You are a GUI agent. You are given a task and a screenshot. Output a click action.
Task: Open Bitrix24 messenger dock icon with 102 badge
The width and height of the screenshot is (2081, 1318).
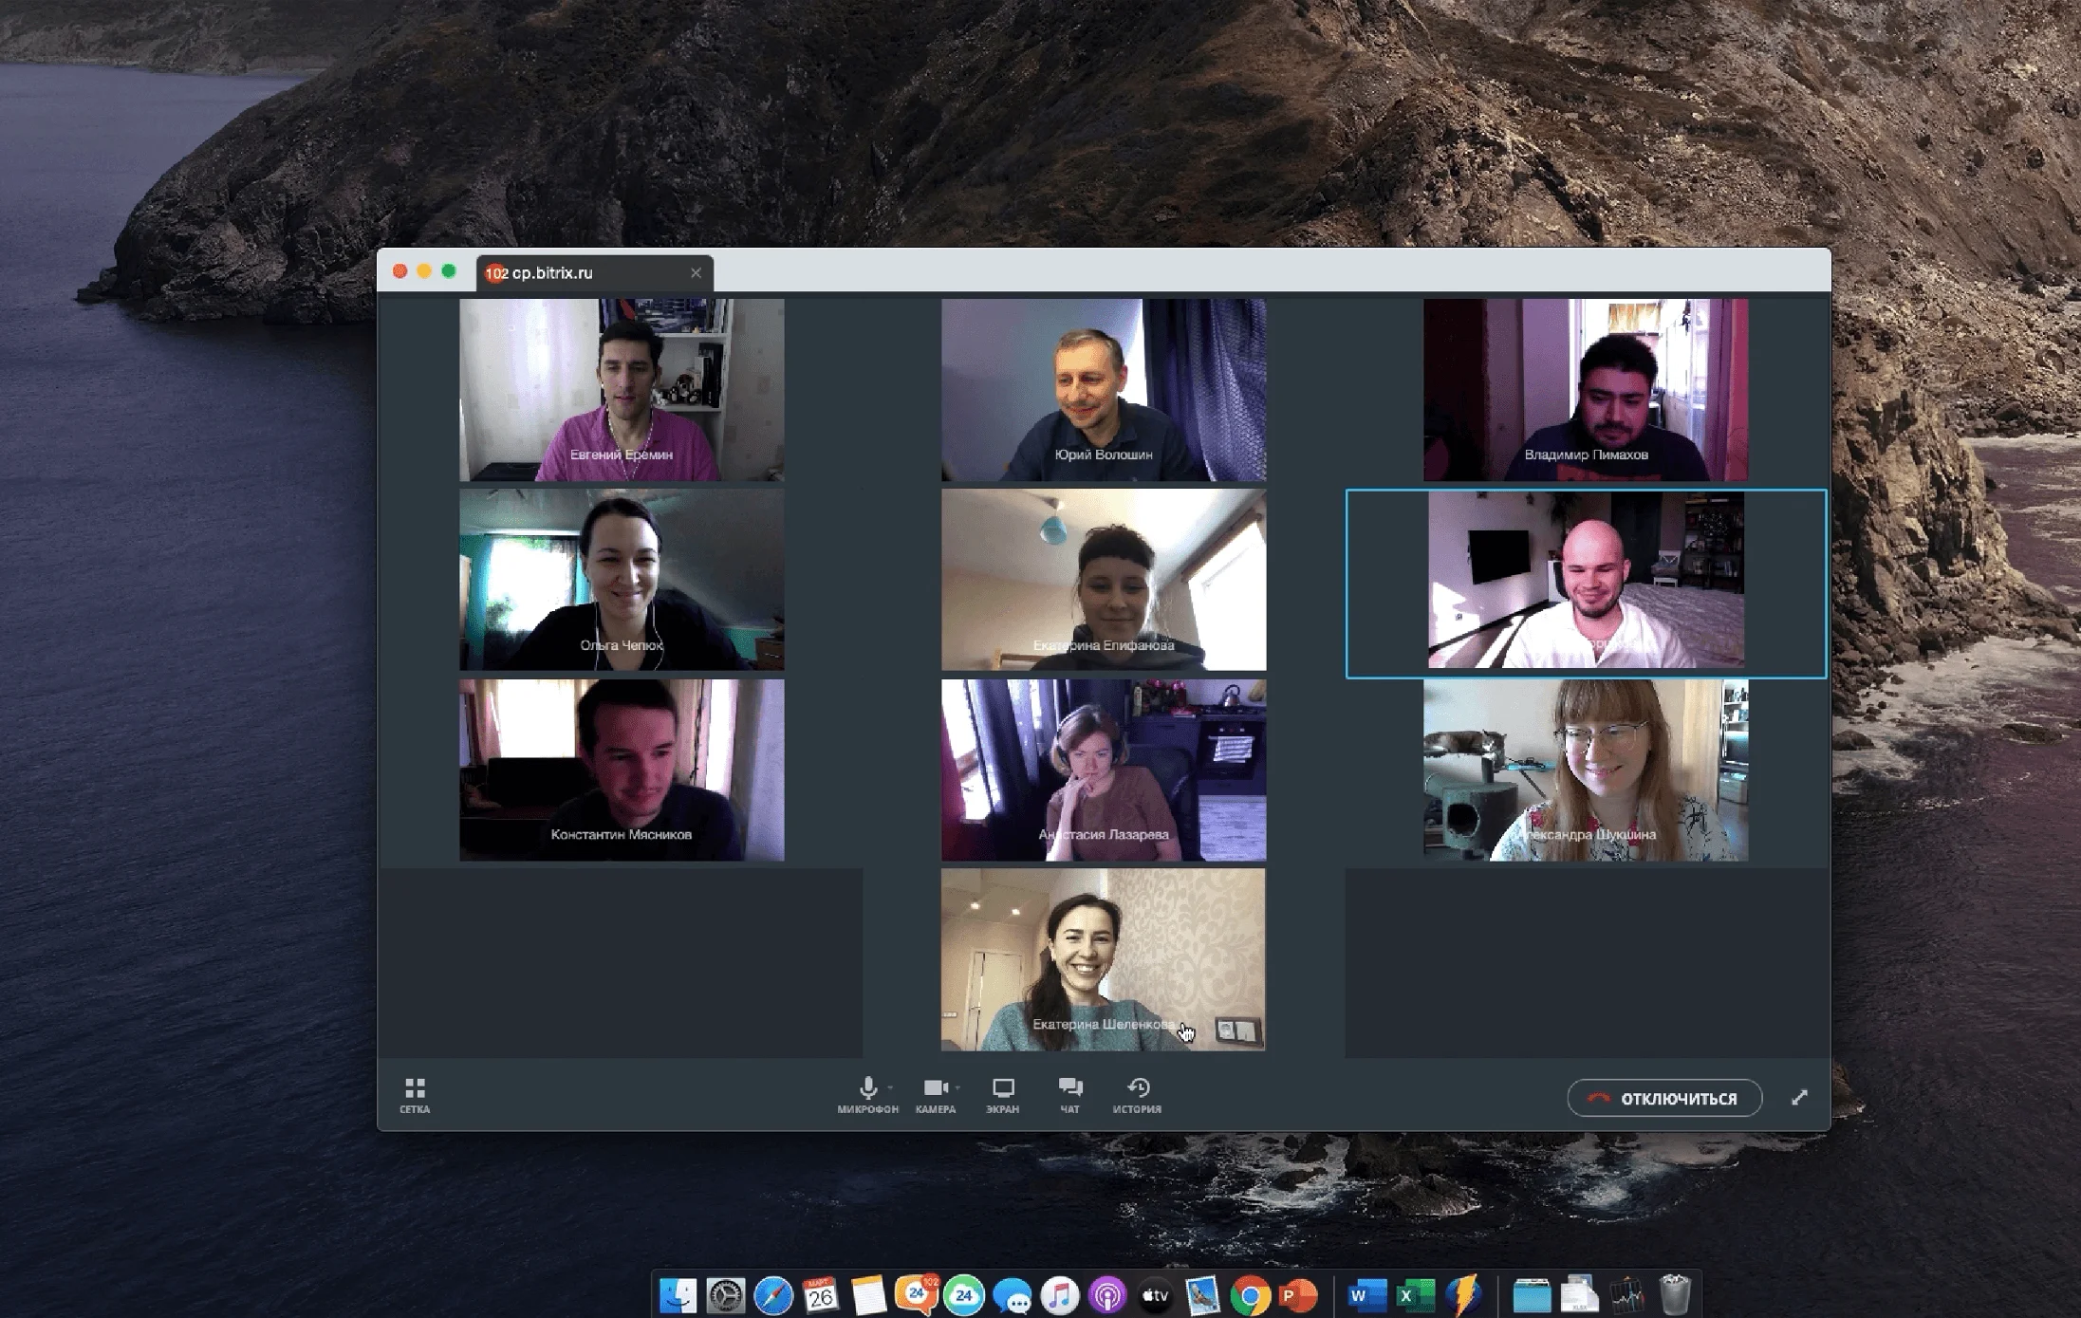click(917, 1295)
